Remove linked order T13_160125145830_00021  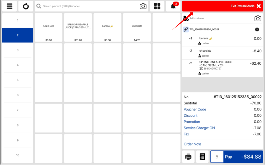pos(257,30)
